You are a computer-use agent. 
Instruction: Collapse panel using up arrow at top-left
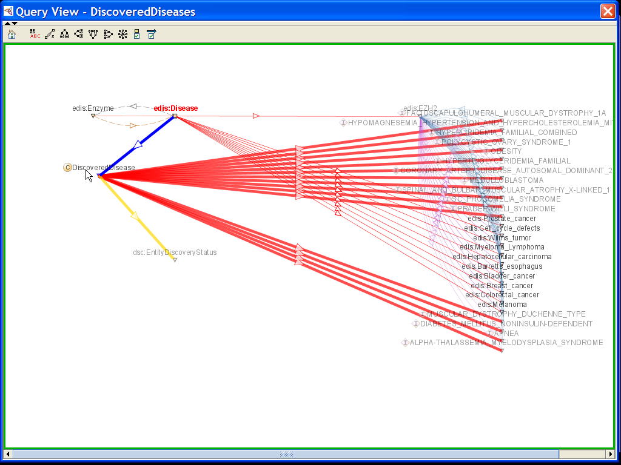click(7, 24)
